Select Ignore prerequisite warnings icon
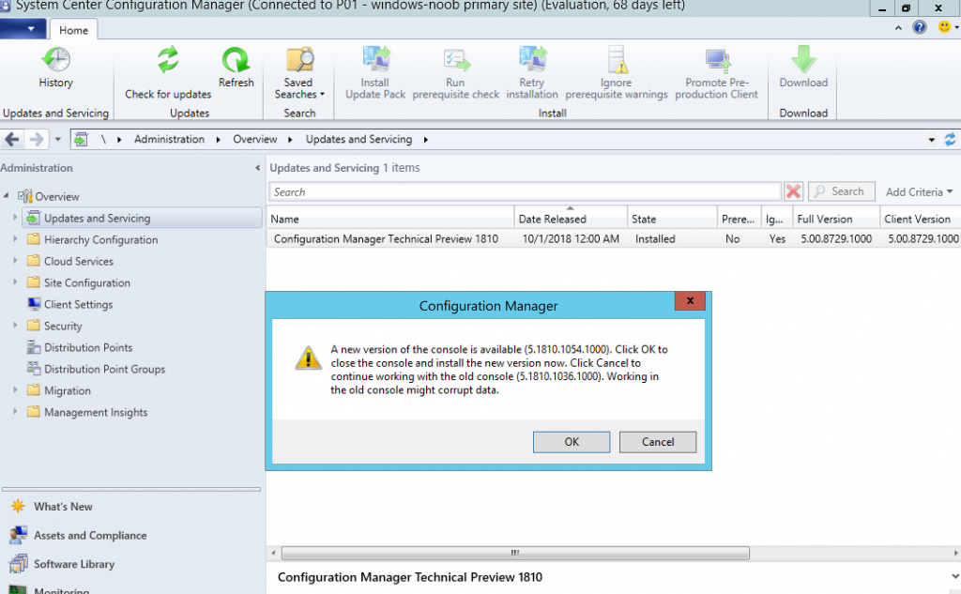The width and height of the screenshot is (961, 594). pos(617,59)
